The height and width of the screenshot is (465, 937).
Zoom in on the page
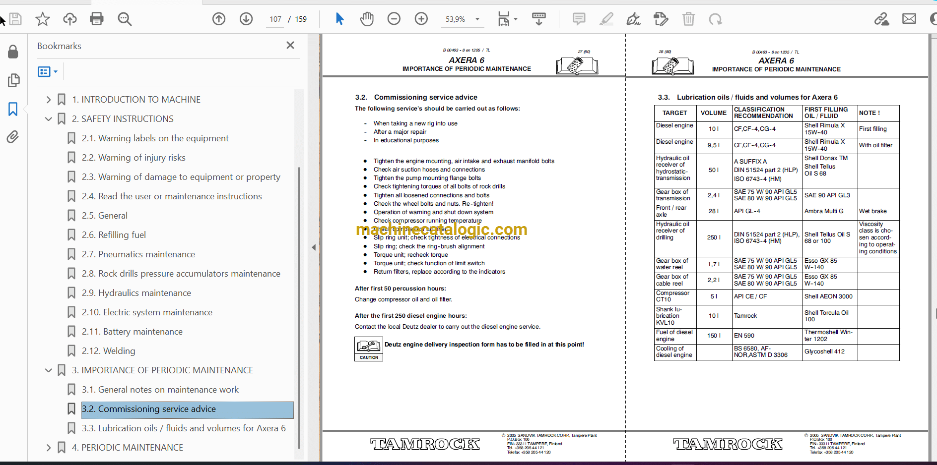(421, 19)
